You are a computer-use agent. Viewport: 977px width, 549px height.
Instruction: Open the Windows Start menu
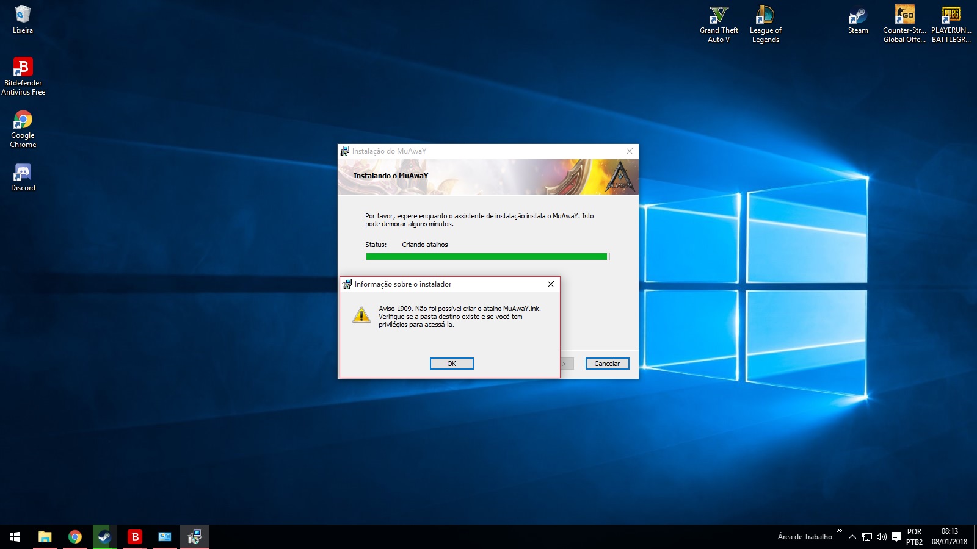[x=15, y=537]
